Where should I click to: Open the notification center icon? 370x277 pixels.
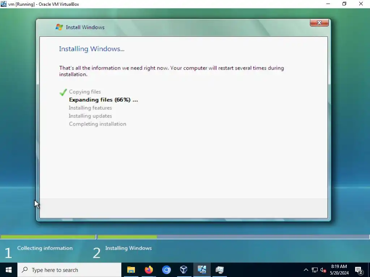click(359, 270)
